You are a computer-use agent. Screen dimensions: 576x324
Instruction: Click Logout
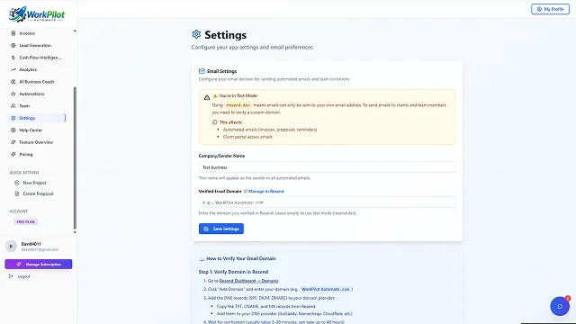point(20,276)
